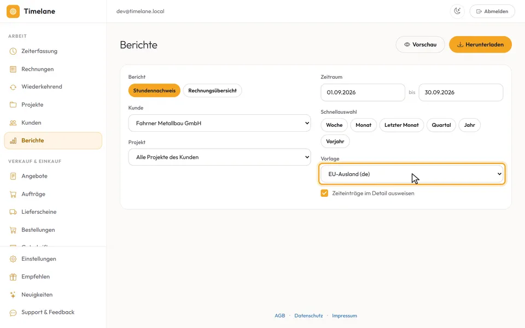Image resolution: width=525 pixels, height=328 pixels.
Task: Navigate to Rechnungen in the sidebar
Action: click(53, 69)
